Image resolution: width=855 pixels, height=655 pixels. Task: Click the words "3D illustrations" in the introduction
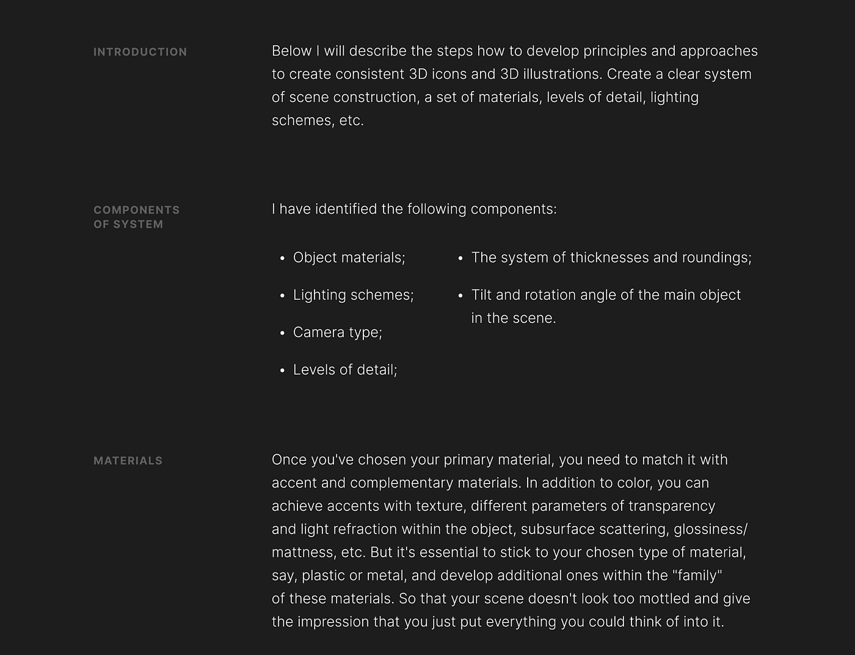coord(551,74)
